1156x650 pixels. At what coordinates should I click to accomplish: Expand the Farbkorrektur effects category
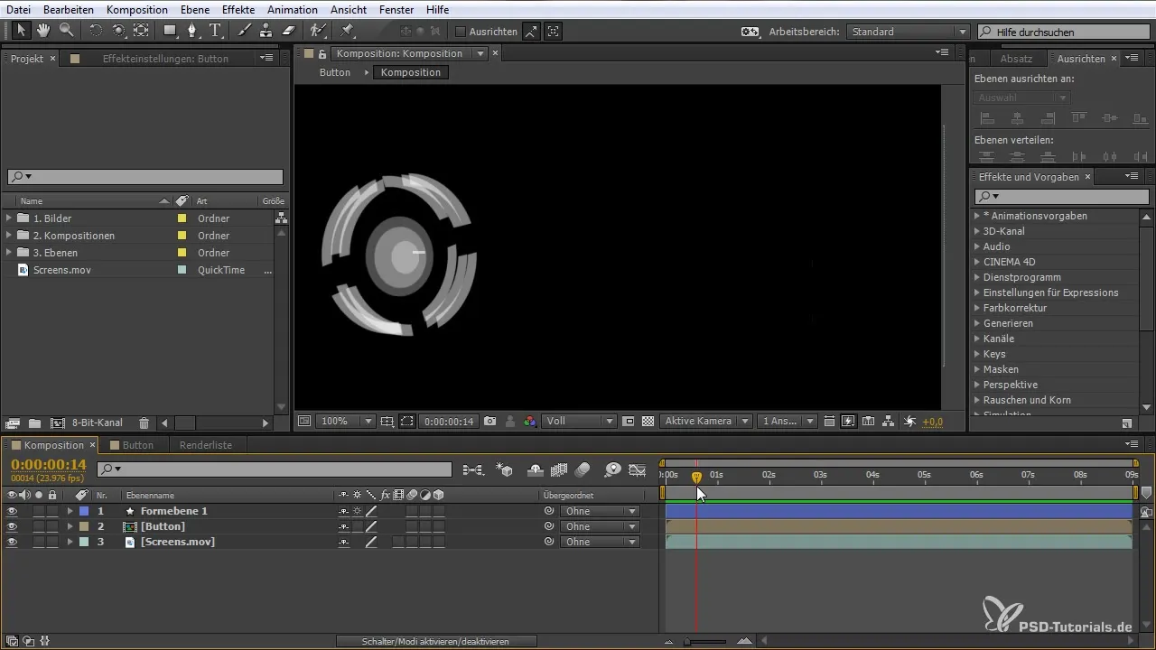pos(977,308)
